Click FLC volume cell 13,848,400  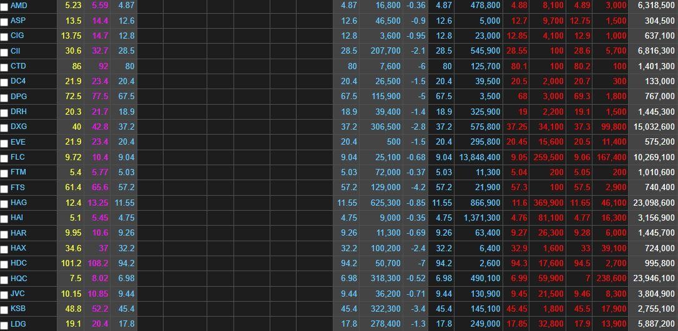point(479,157)
